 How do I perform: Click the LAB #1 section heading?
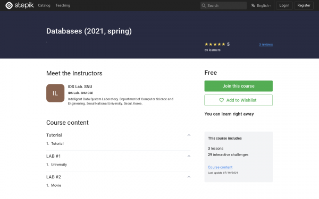click(x=54, y=156)
